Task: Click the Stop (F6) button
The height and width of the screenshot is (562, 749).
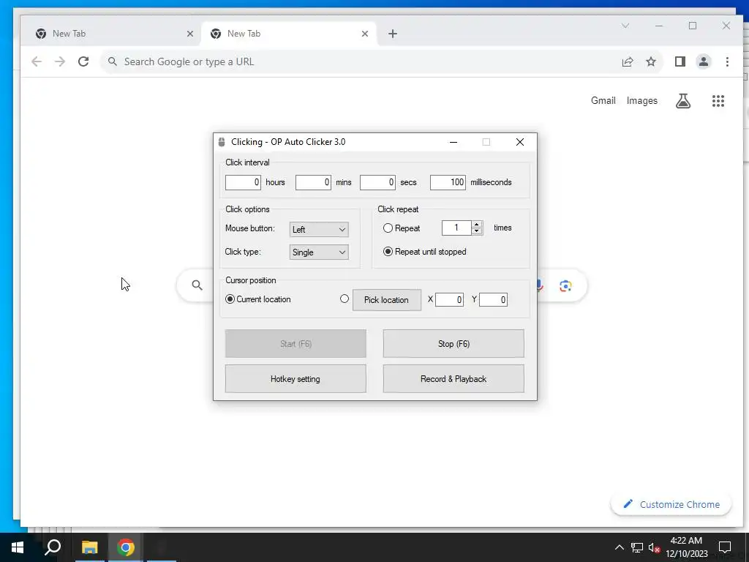Action: pyautogui.click(x=453, y=344)
